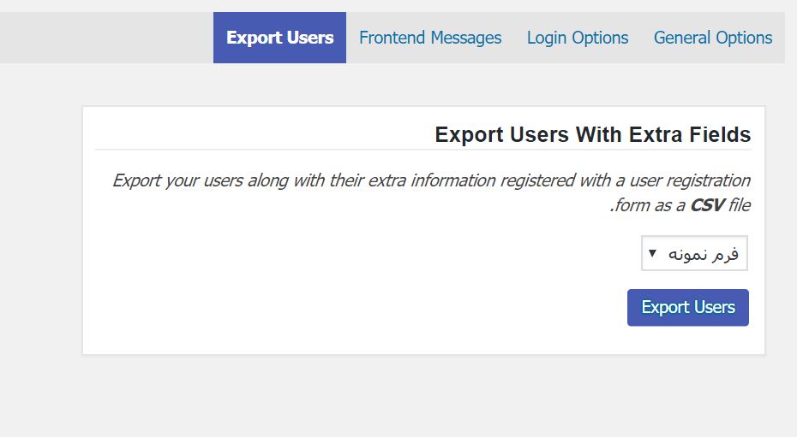Click the Export Users With Extra Fields heading

pos(593,135)
